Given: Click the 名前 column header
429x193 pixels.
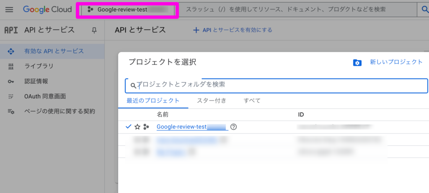Looking at the screenshot, I should tap(163, 114).
